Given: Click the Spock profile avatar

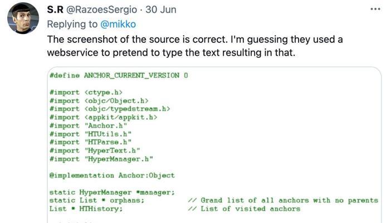Looking at the screenshot, I should pyautogui.click(x=23, y=18).
